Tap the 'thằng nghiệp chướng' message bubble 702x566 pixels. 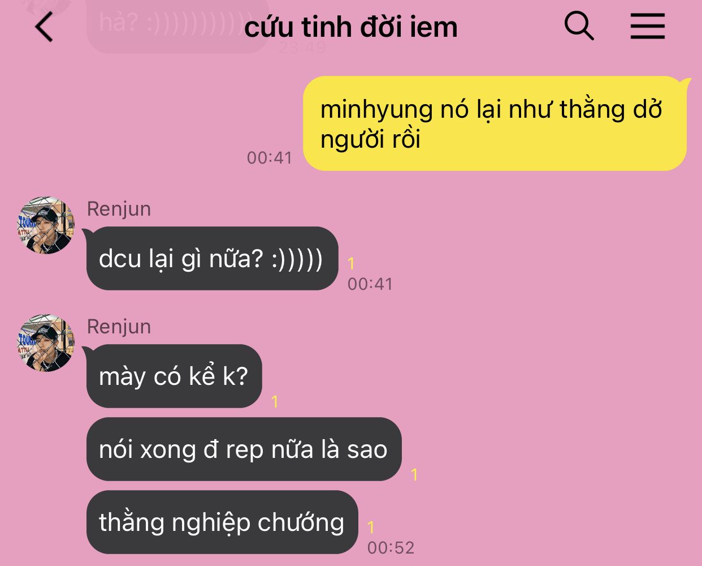click(x=222, y=522)
